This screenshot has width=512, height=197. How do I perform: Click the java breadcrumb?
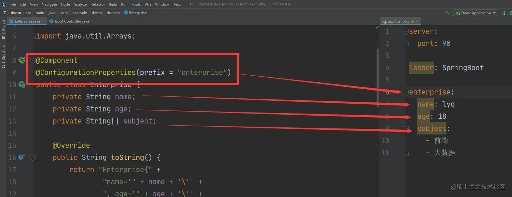click(52, 13)
